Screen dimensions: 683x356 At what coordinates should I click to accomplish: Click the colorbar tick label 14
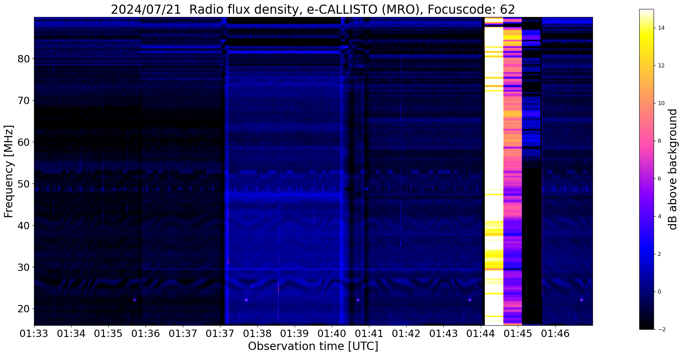[x=661, y=28]
